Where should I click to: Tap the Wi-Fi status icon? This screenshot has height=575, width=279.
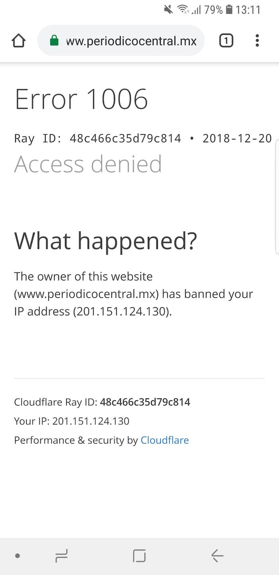tap(183, 10)
